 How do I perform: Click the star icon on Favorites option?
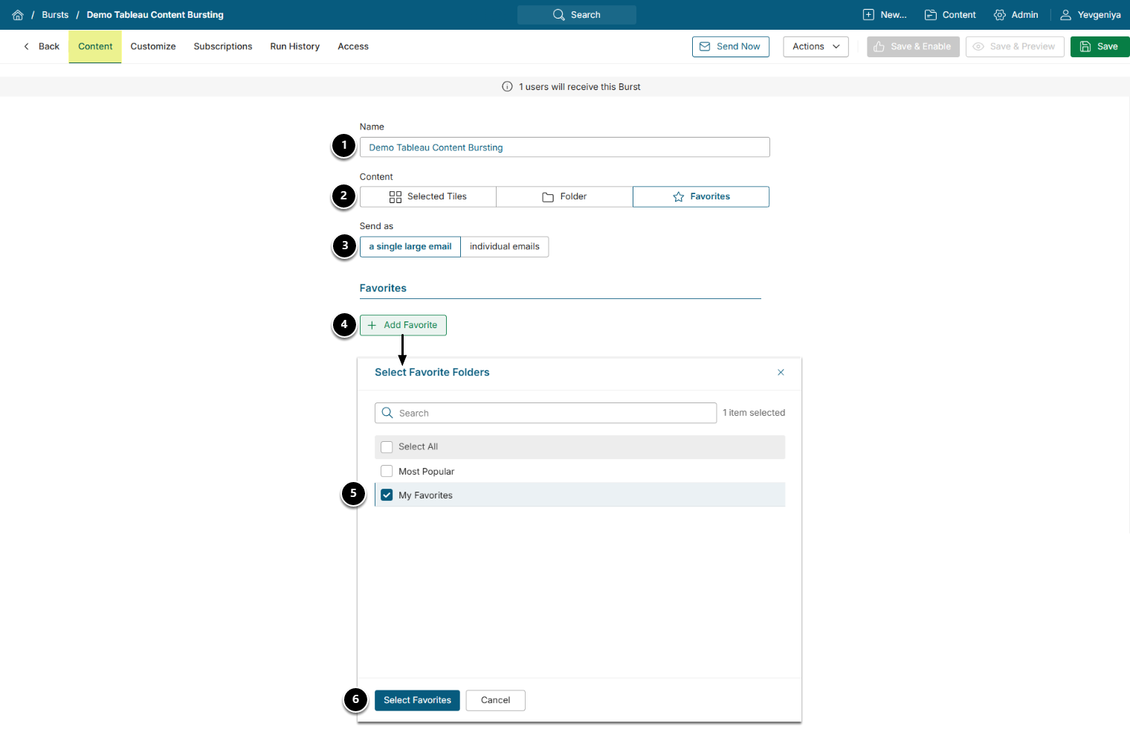(x=679, y=197)
